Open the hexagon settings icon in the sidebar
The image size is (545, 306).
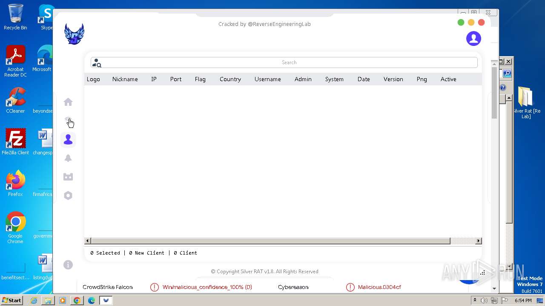pyautogui.click(x=68, y=195)
